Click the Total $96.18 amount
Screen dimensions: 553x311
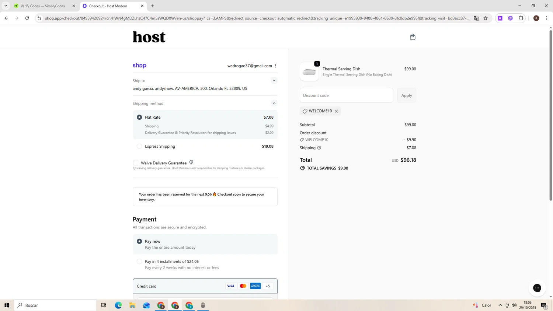click(408, 160)
